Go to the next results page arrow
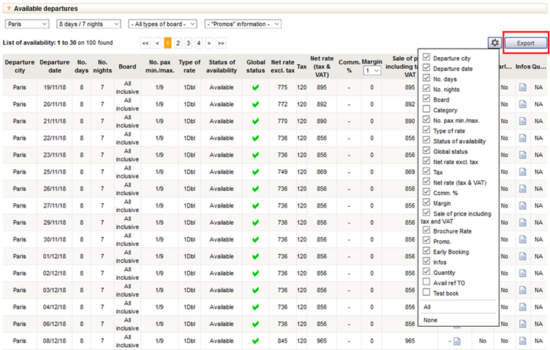Image resolution: width=550 pixels, height=350 pixels. (x=209, y=43)
